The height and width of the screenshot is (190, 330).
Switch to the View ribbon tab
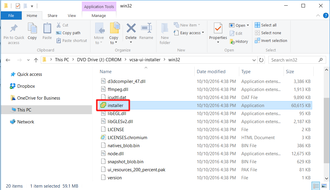coord(72,15)
